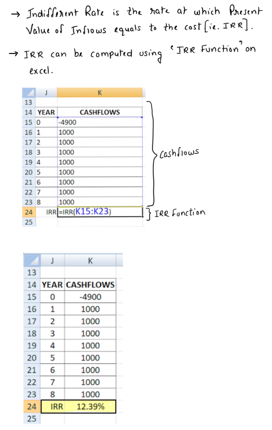Click 1000 in row 23 of formula spreadsheet
This screenshot has width=272, height=430.
click(x=100, y=202)
